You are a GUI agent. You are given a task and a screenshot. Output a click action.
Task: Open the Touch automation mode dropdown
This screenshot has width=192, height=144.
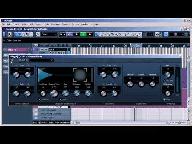point(49,34)
